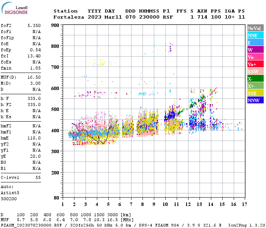Click the M(D) value 3.08
266x228 pixels.
point(35,83)
